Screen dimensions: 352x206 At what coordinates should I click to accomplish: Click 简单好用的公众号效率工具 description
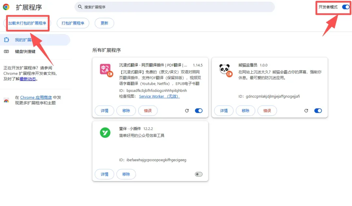142,135
